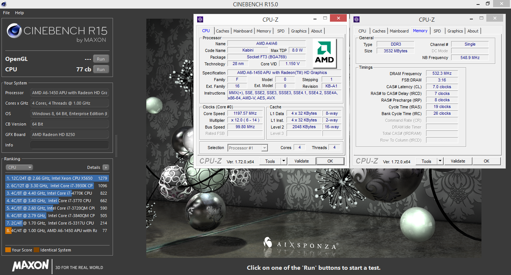
Task: Click NB Frequency value 548.9 MHz
Action: click(x=470, y=58)
